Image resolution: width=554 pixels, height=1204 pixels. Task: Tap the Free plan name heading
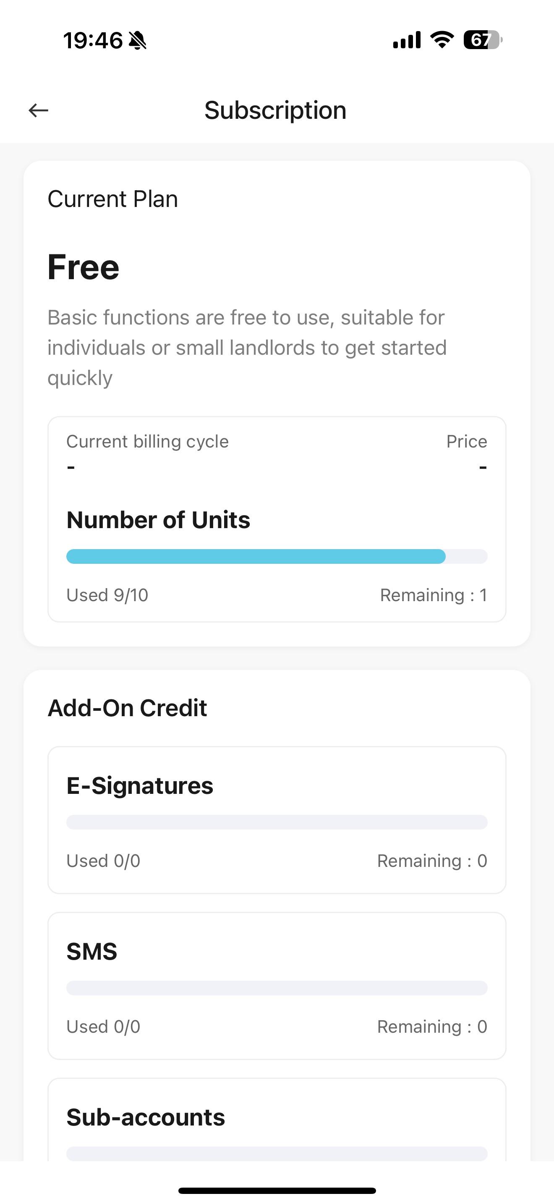[x=84, y=267]
